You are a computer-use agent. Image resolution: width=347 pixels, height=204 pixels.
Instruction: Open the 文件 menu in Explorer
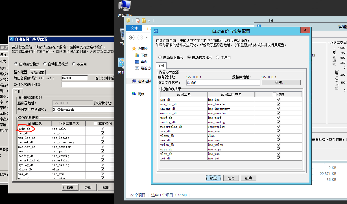pyautogui.click(x=134, y=28)
